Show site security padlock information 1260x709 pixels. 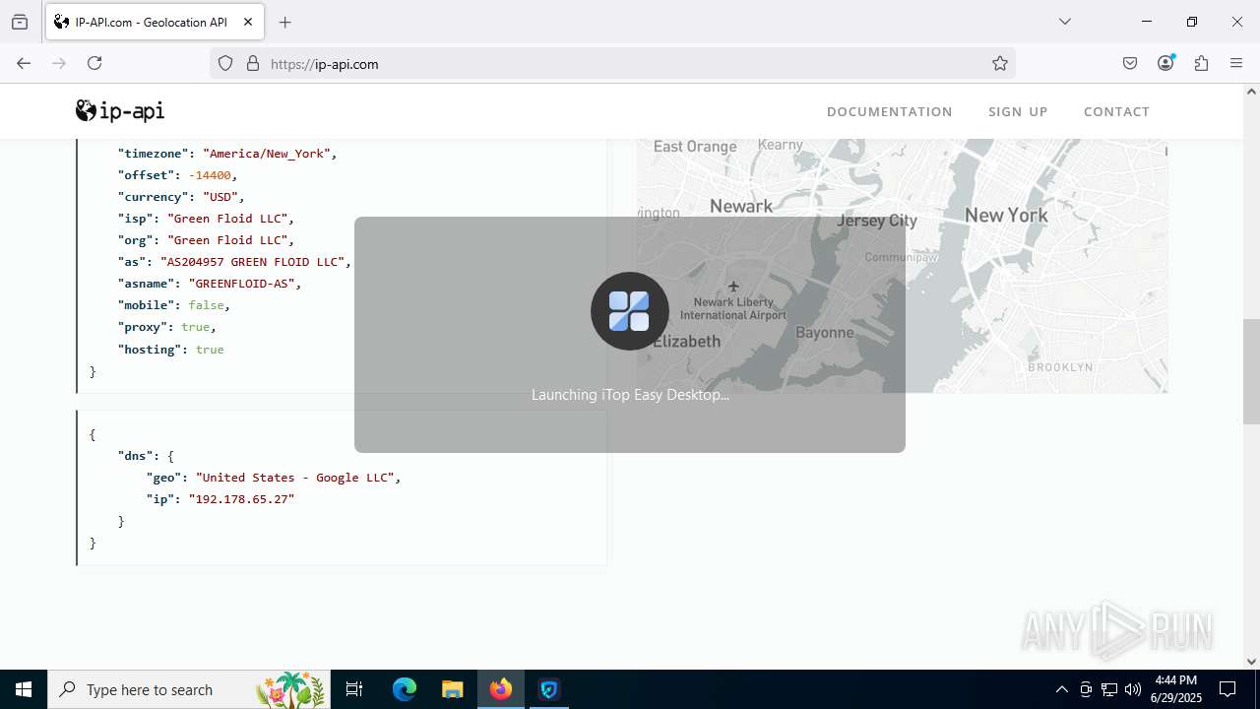point(253,63)
